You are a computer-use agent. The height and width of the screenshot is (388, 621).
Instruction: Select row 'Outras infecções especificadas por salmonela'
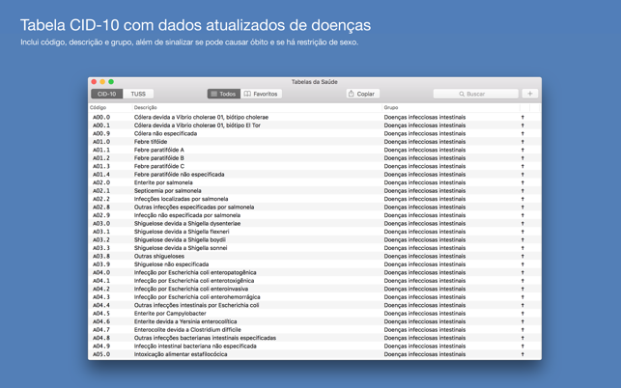pyautogui.click(x=315, y=208)
